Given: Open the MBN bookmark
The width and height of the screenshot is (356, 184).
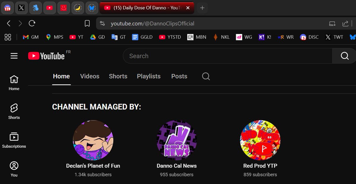Looking at the screenshot, I should [197, 37].
